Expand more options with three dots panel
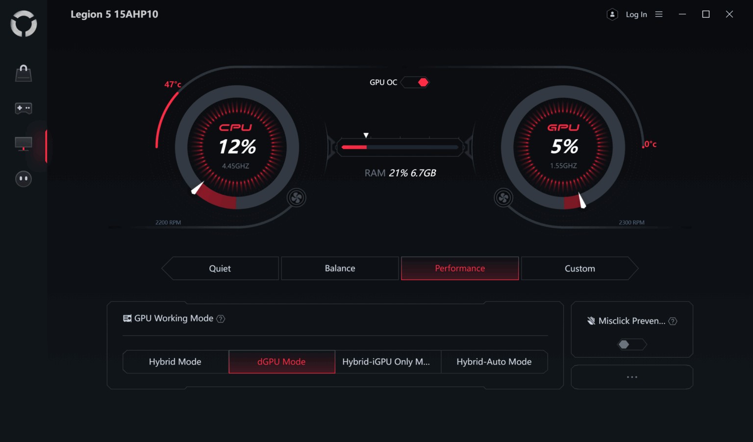The height and width of the screenshot is (442, 753). click(x=632, y=377)
